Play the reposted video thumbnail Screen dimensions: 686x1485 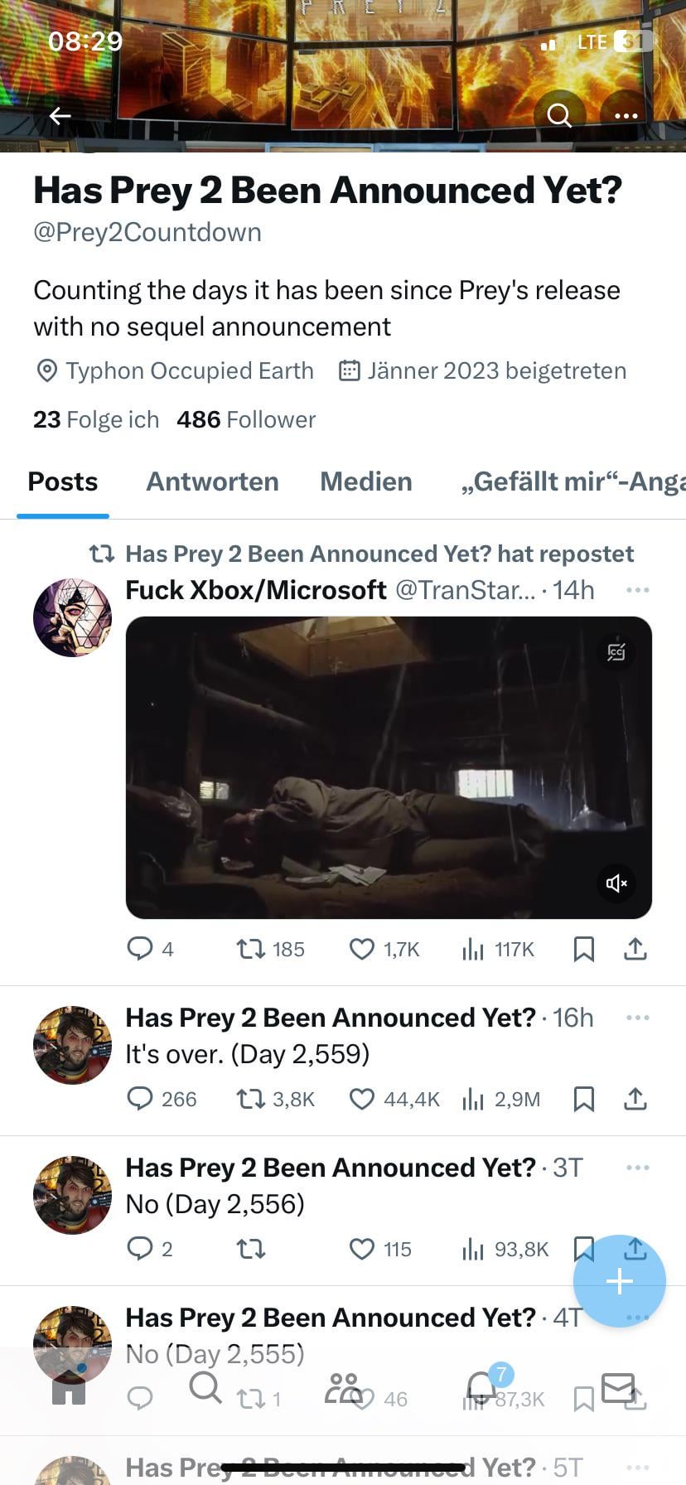tap(389, 767)
